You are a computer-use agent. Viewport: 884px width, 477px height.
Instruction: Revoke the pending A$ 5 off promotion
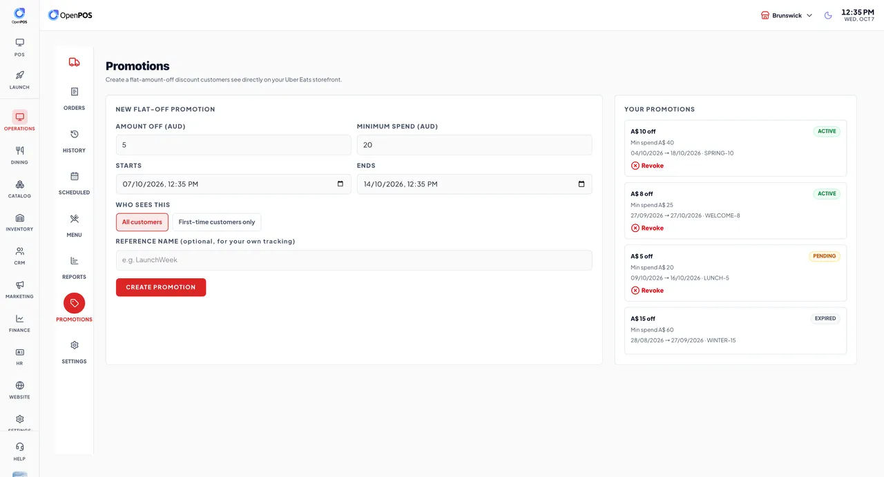pos(647,291)
